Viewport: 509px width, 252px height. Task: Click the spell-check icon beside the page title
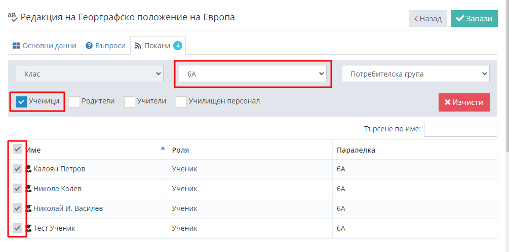[x=13, y=17]
